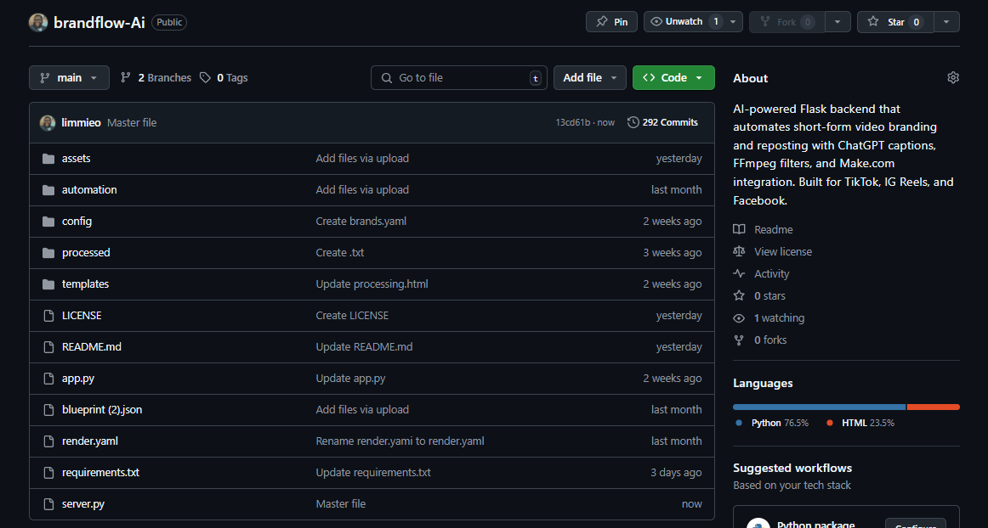Screen dimensions: 988x528
Task: Click limmieo's avatar in the commit row
Action: click(48, 123)
